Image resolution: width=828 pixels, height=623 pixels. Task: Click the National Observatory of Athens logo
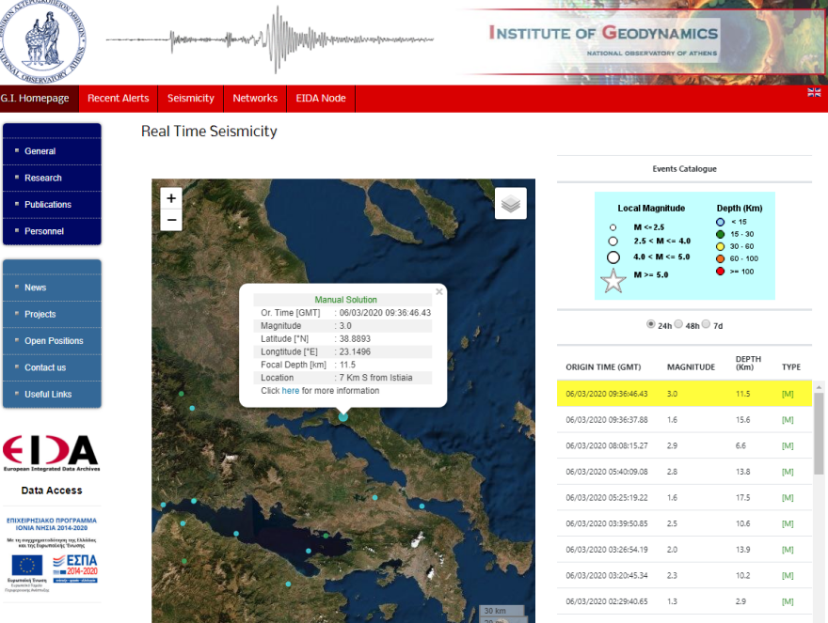[x=47, y=39]
